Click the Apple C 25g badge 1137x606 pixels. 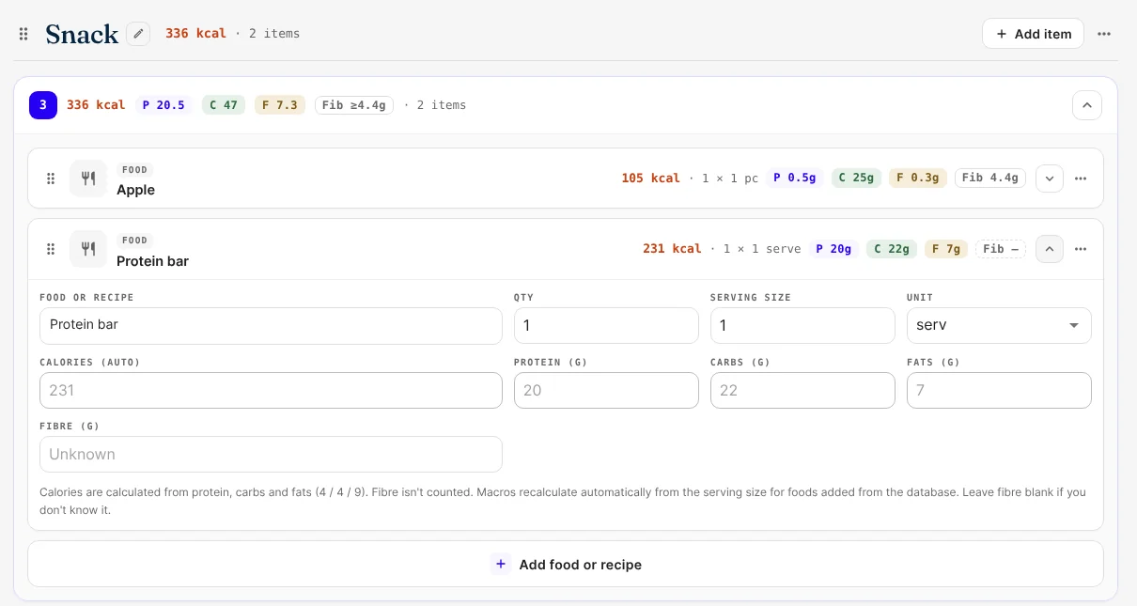[x=856, y=178]
